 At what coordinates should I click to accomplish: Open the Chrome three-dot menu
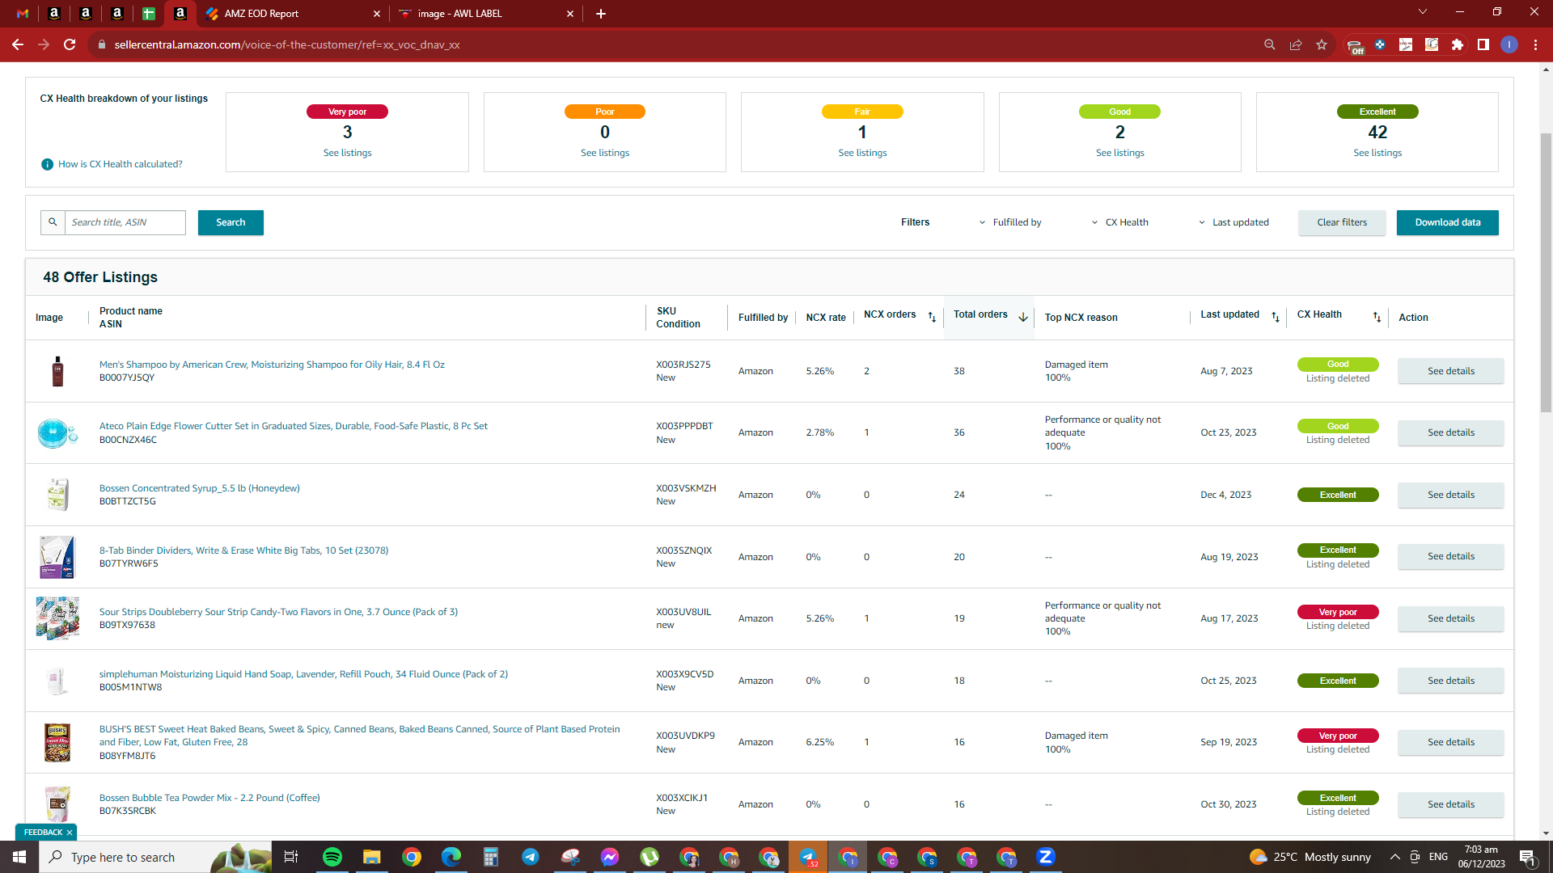pyautogui.click(x=1535, y=44)
